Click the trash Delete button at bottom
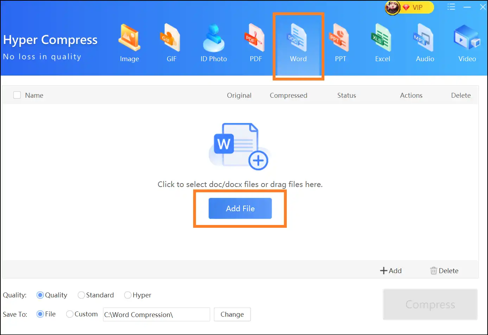 [x=444, y=271]
